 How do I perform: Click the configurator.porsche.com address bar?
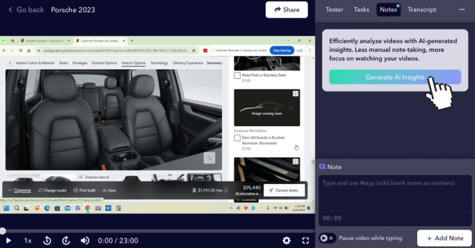tap(116, 51)
